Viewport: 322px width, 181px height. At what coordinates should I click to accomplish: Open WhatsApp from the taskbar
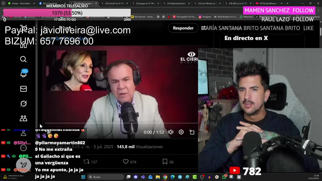(x=224, y=177)
